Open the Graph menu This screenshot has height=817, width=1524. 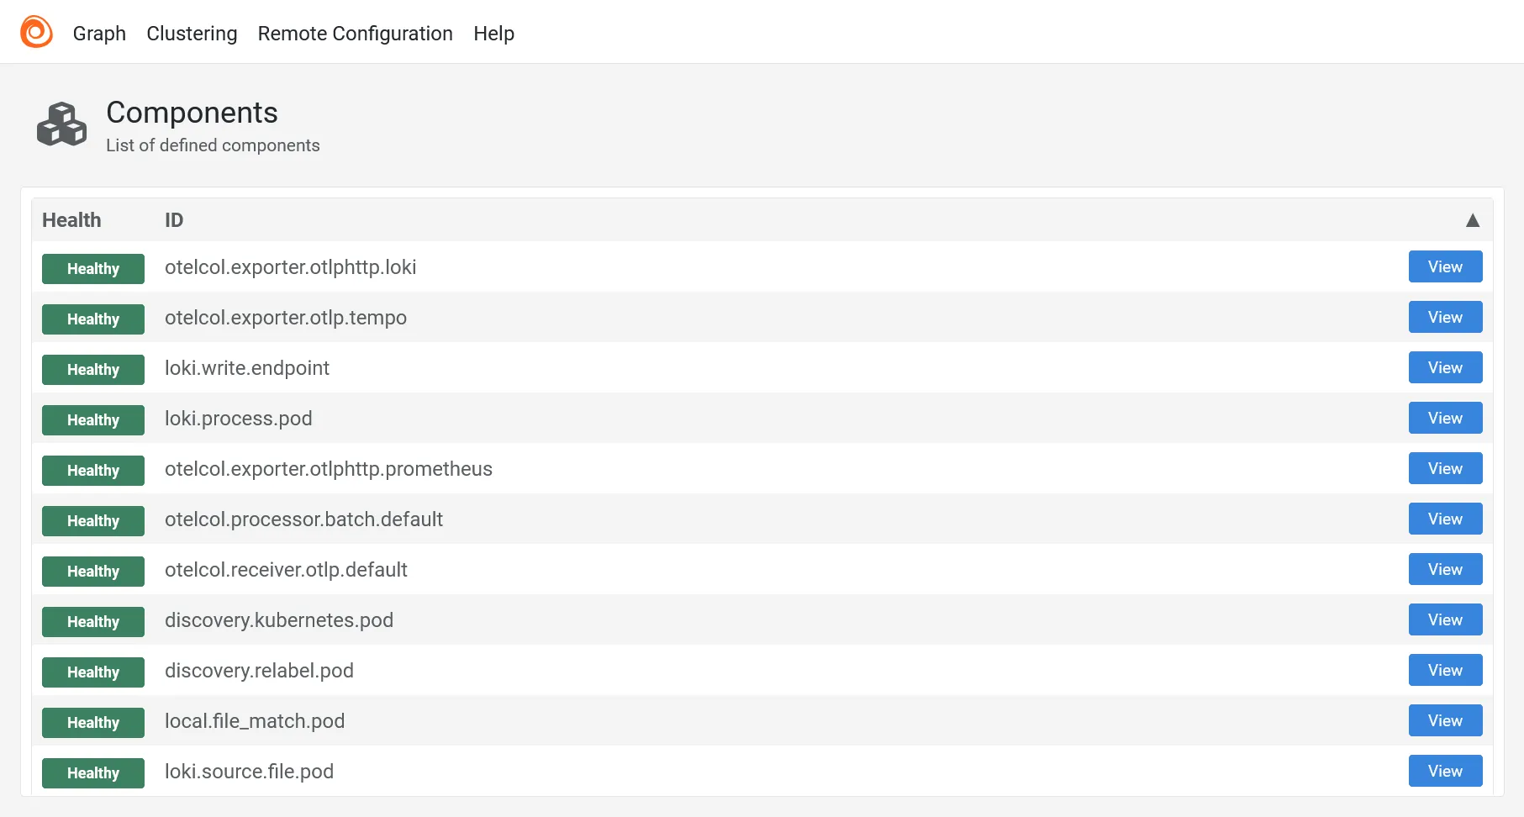point(99,34)
